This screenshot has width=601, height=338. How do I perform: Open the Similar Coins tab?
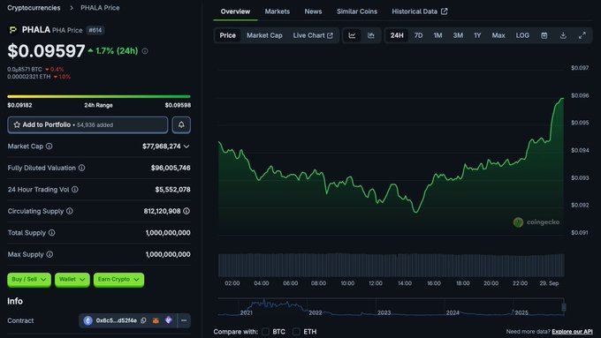click(357, 11)
